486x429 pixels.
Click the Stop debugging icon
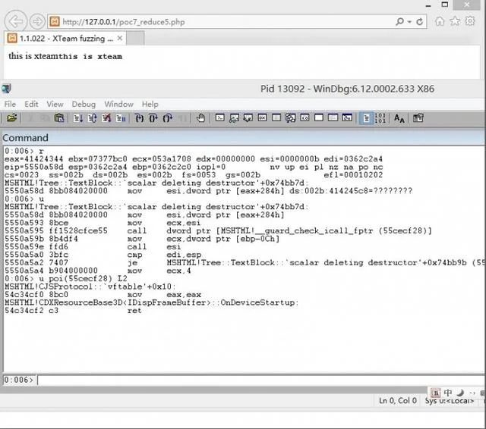106,117
